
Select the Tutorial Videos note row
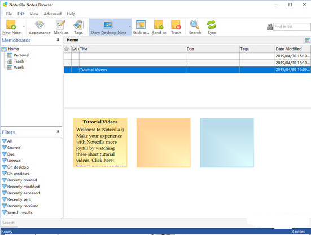tap(187, 70)
